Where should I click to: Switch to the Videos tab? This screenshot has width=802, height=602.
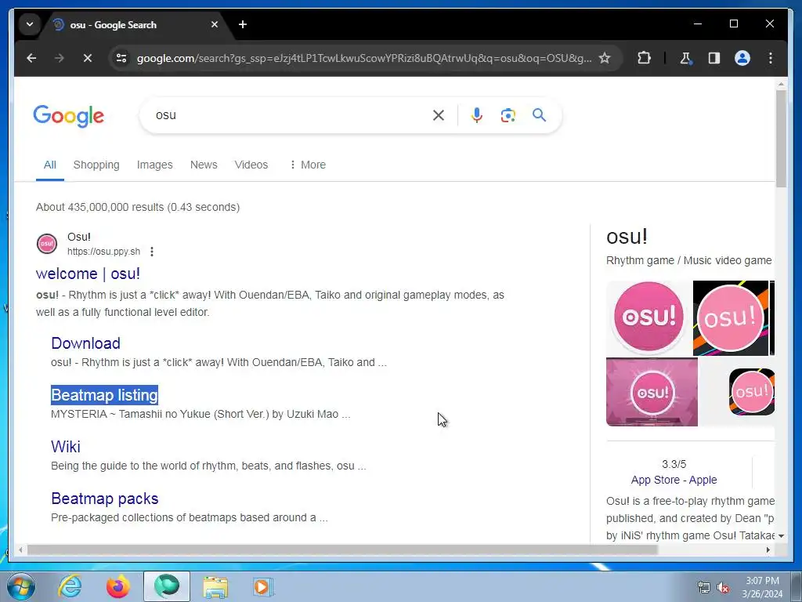[251, 165]
